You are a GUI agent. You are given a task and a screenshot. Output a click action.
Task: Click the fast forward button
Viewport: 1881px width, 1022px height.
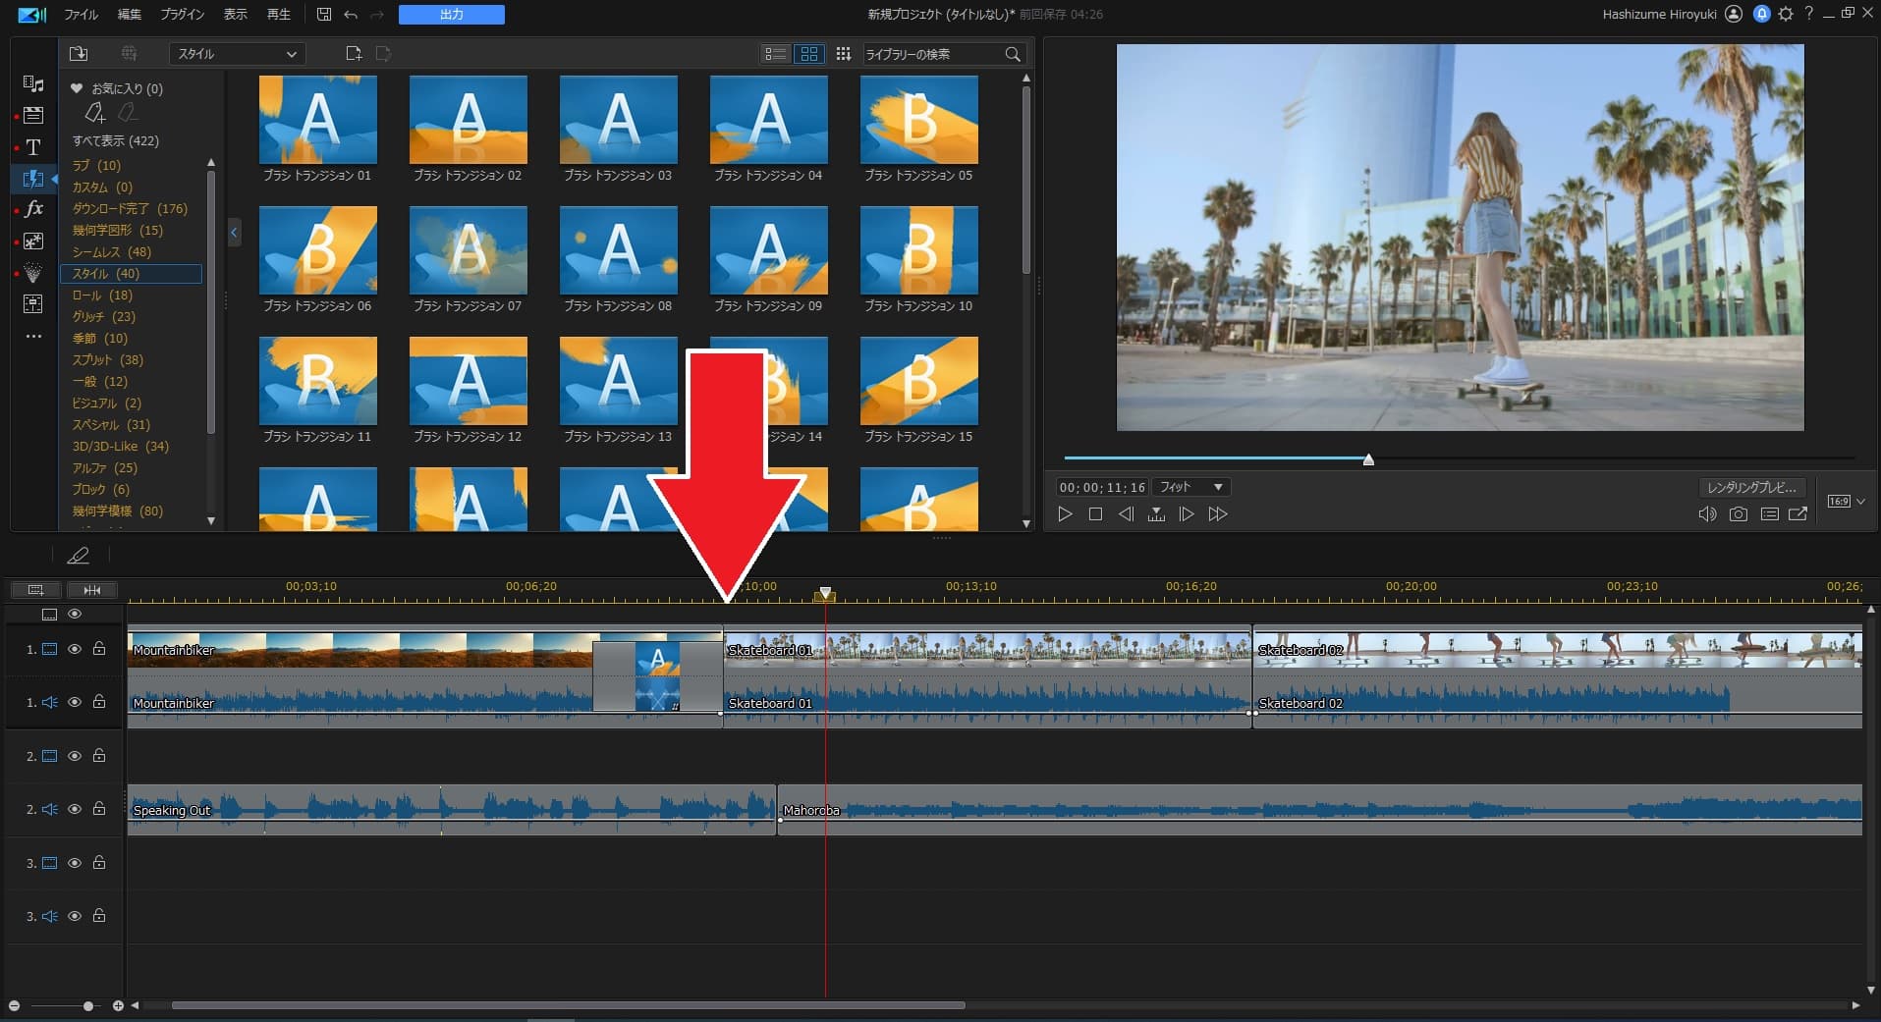click(1218, 514)
